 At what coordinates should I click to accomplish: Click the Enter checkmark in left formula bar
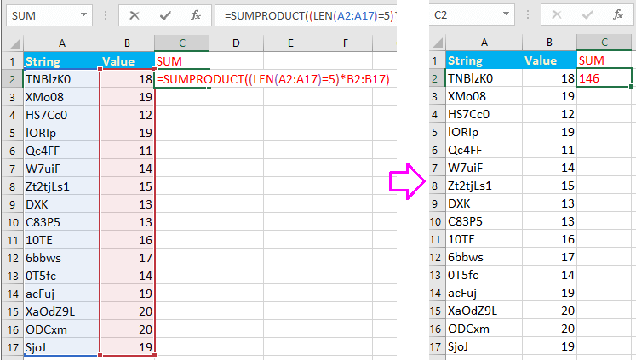165,15
